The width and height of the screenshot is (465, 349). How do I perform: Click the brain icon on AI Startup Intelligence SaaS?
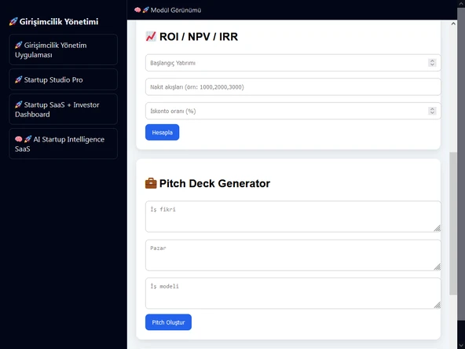19,139
